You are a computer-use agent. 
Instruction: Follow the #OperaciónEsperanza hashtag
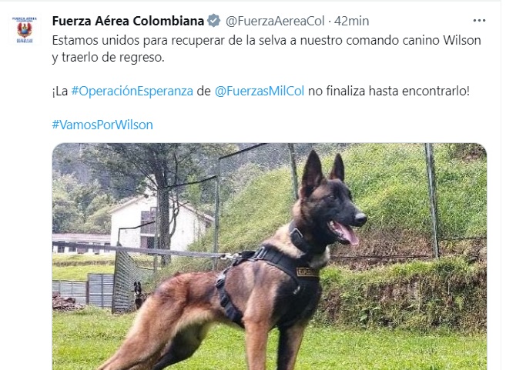(132, 92)
